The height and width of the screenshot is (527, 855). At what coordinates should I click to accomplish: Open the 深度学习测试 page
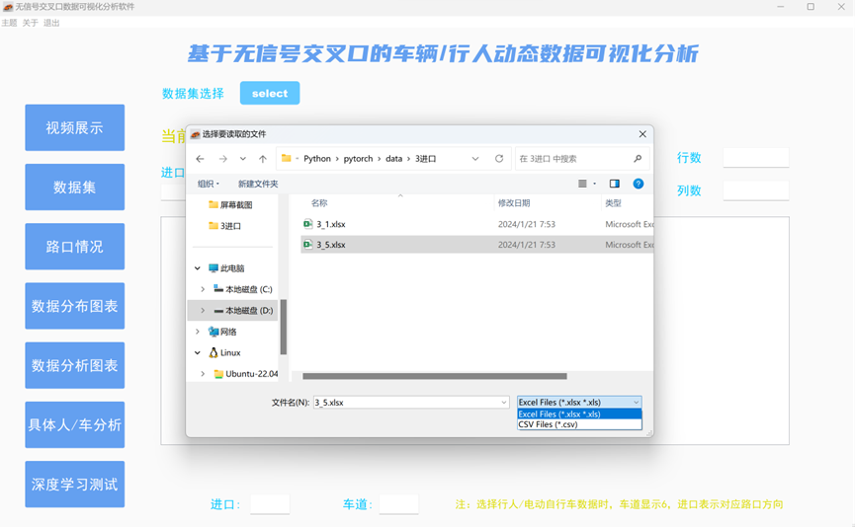(x=75, y=485)
